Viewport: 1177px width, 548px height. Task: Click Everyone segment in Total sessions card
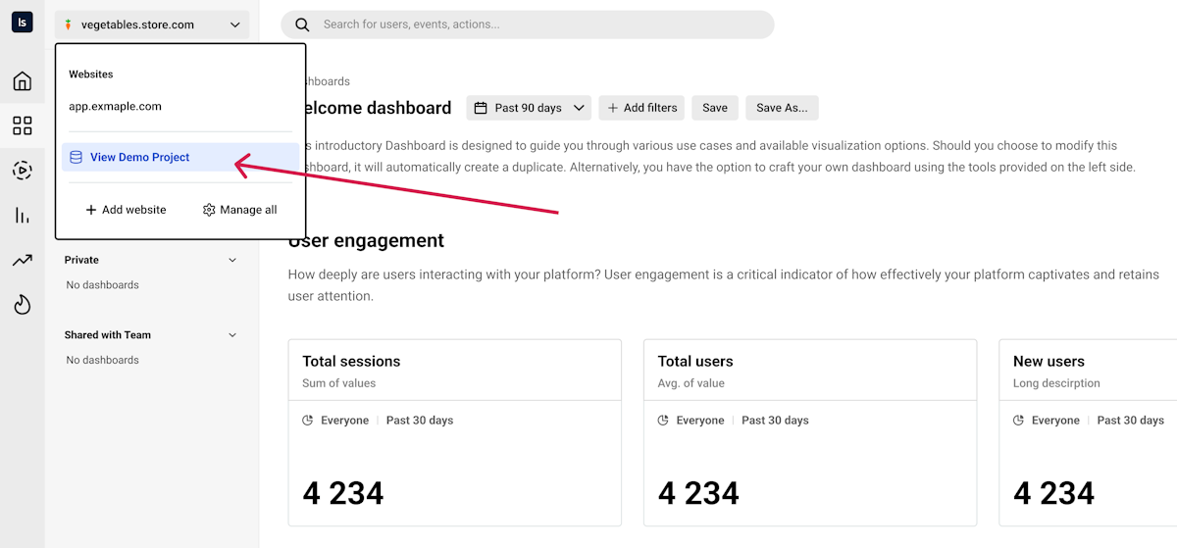(x=344, y=421)
